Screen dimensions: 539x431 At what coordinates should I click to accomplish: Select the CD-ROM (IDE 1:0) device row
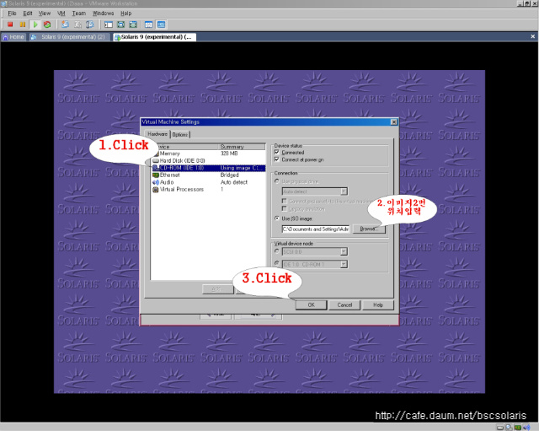click(x=209, y=168)
